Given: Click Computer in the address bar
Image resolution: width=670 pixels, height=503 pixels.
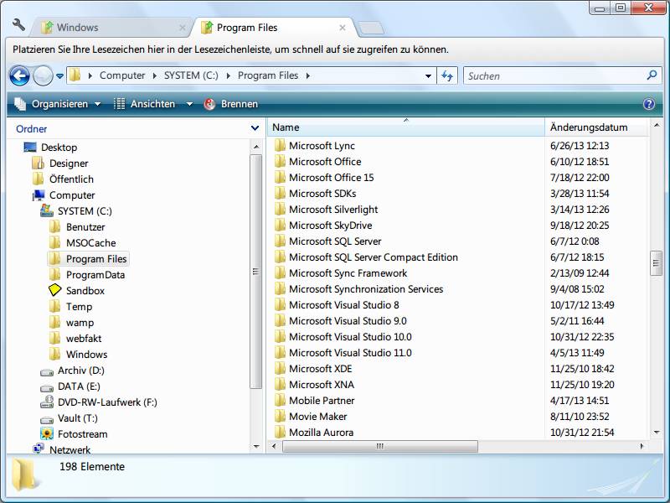Looking at the screenshot, I should [x=122, y=75].
